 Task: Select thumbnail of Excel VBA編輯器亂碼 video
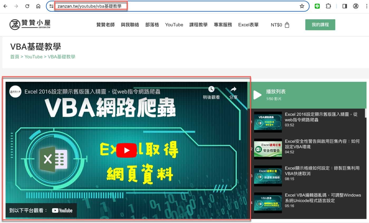[x=268, y=203]
